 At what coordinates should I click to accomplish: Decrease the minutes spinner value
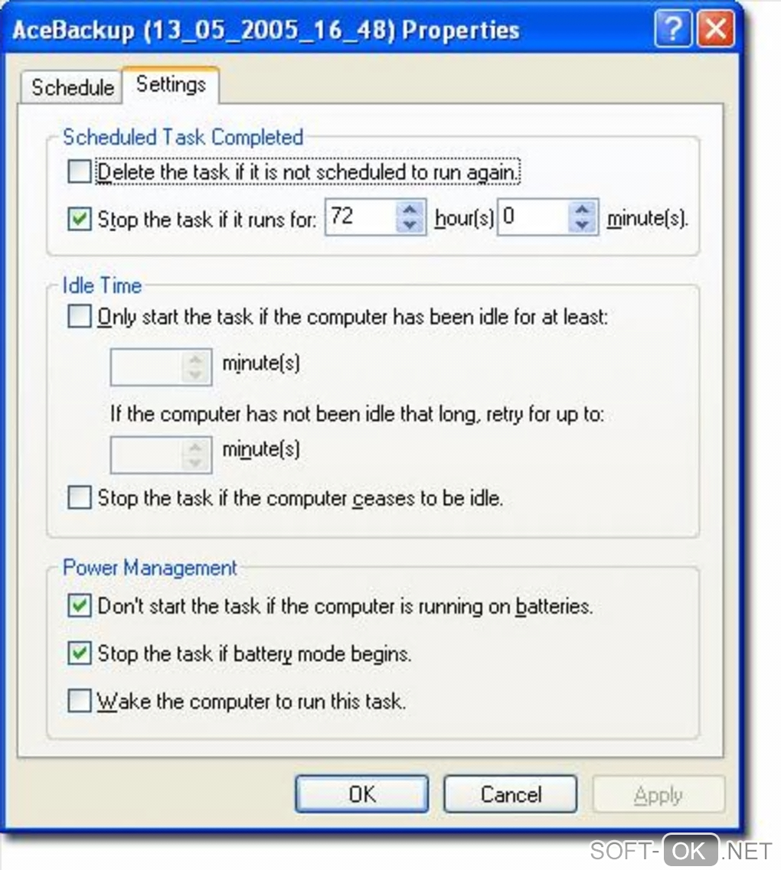tap(583, 226)
